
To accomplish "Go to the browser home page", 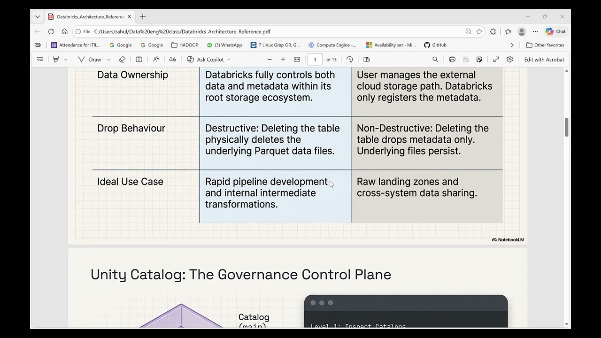I will tap(65, 31).
